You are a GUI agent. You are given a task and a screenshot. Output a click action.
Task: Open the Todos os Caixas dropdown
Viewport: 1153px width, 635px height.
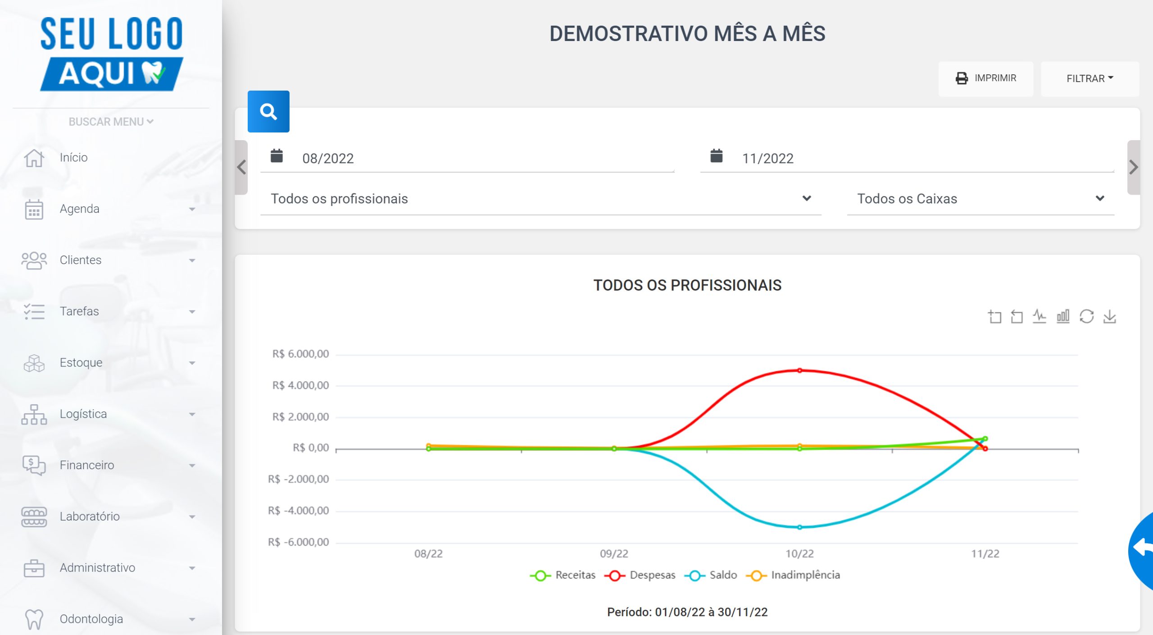coord(981,199)
